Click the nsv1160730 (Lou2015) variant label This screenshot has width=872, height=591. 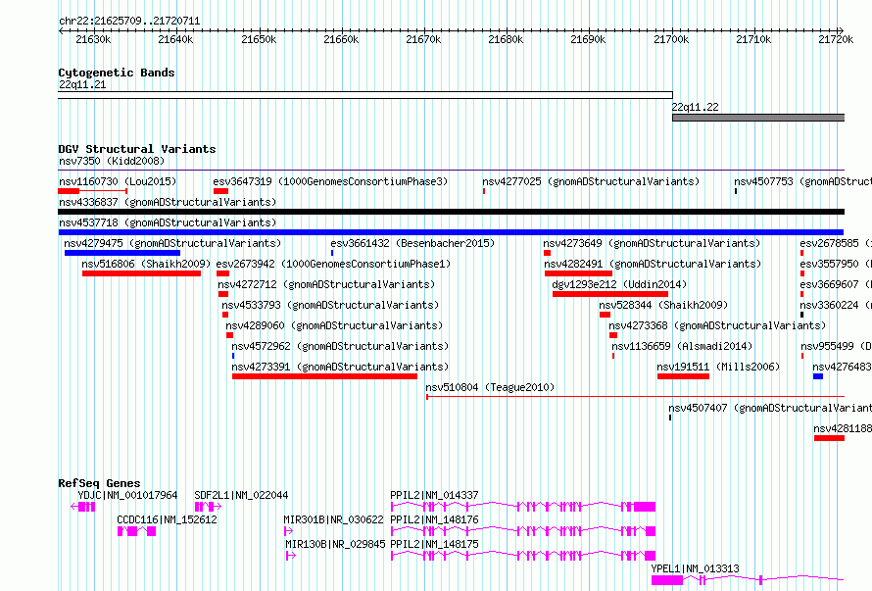pos(118,181)
